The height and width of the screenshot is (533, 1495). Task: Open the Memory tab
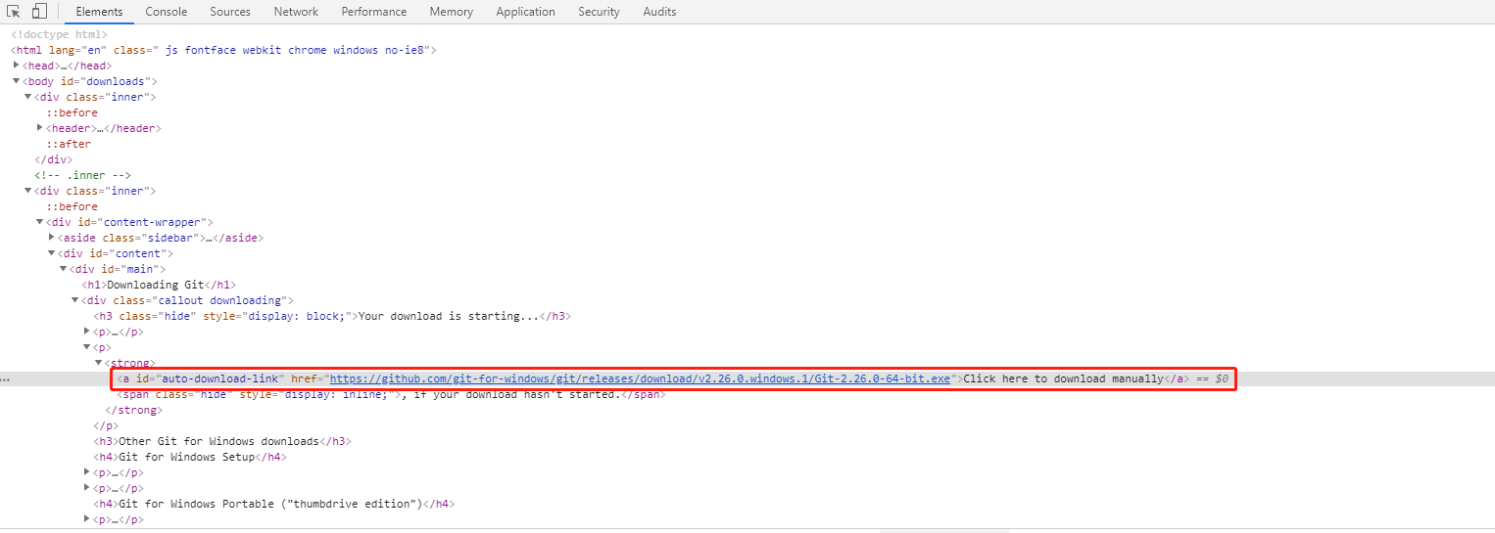click(451, 12)
